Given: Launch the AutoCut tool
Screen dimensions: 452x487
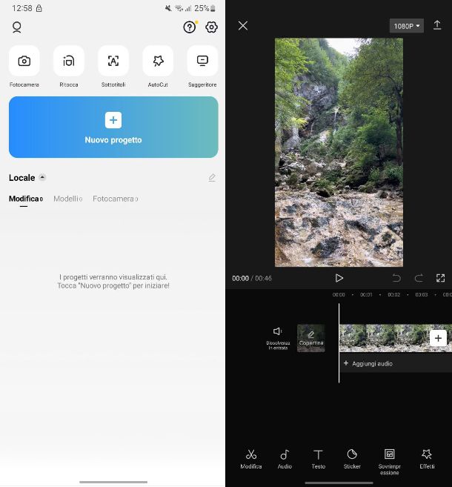Looking at the screenshot, I should tap(158, 62).
